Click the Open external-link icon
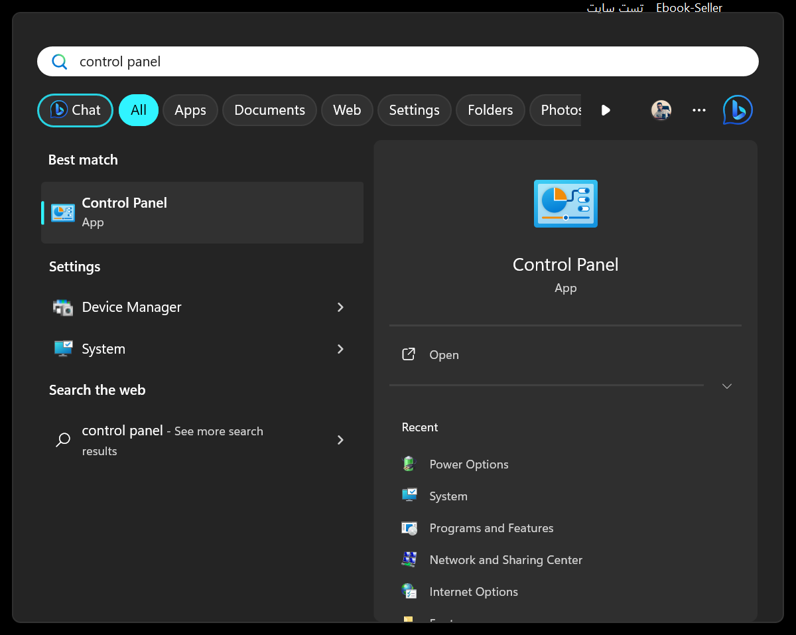The height and width of the screenshot is (635, 796). pyautogui.click(x=409, y=354)
